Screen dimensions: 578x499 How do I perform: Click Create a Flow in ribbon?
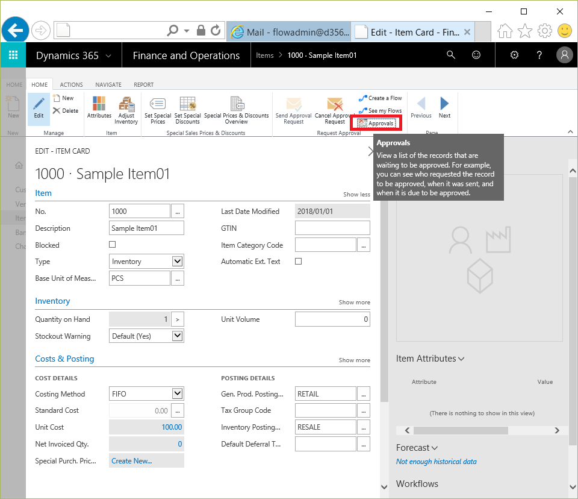(381, 98)
